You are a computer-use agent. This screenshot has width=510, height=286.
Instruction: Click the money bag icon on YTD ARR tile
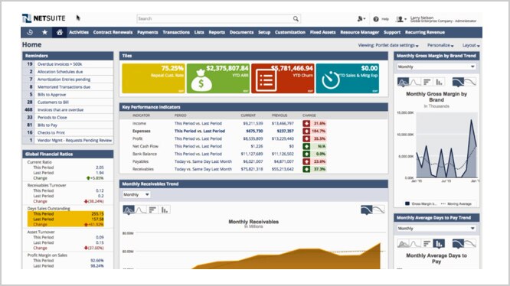[x=201, y=80]
